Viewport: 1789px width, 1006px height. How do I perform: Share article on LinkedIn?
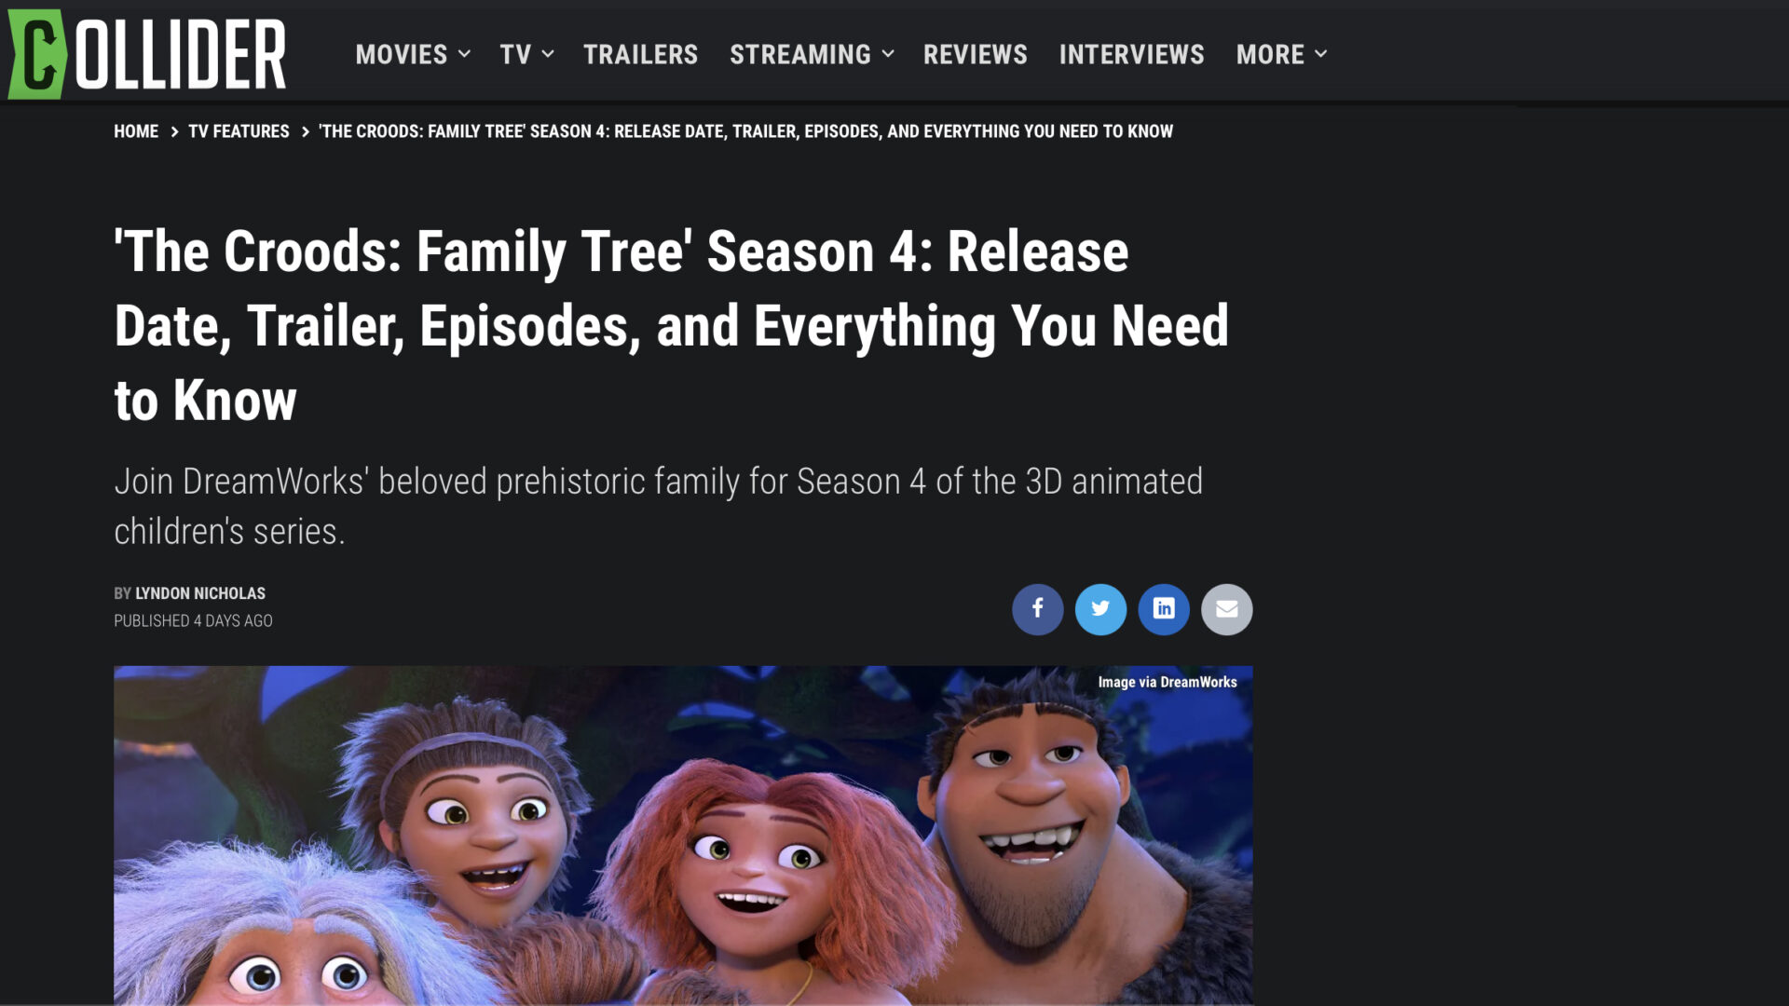coord(1164,609)
